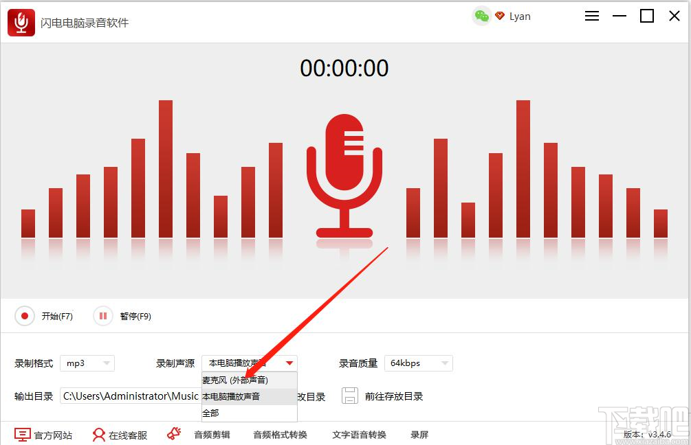Click the Pause (F9) icon

point(103,316)
